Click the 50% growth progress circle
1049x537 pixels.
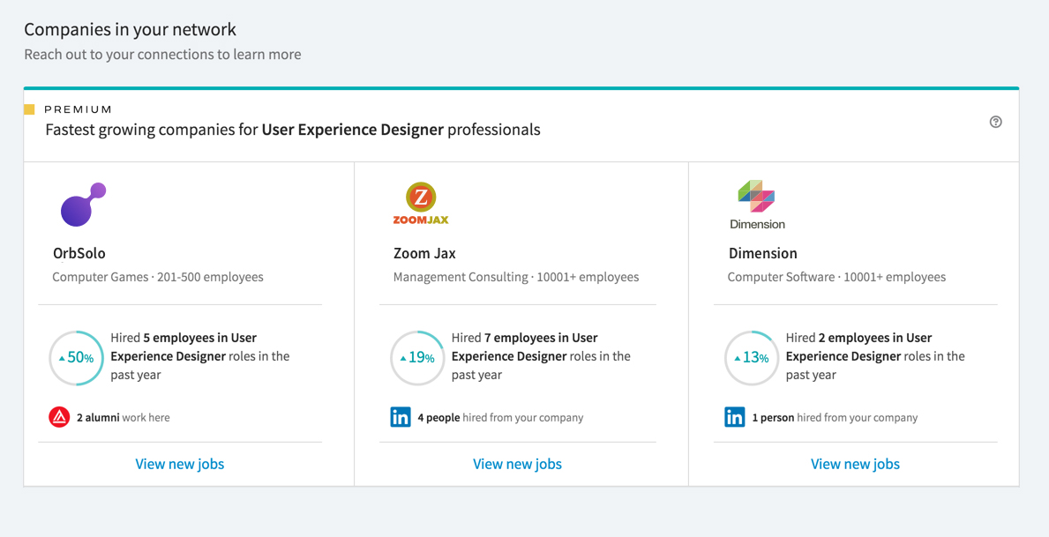76,358
